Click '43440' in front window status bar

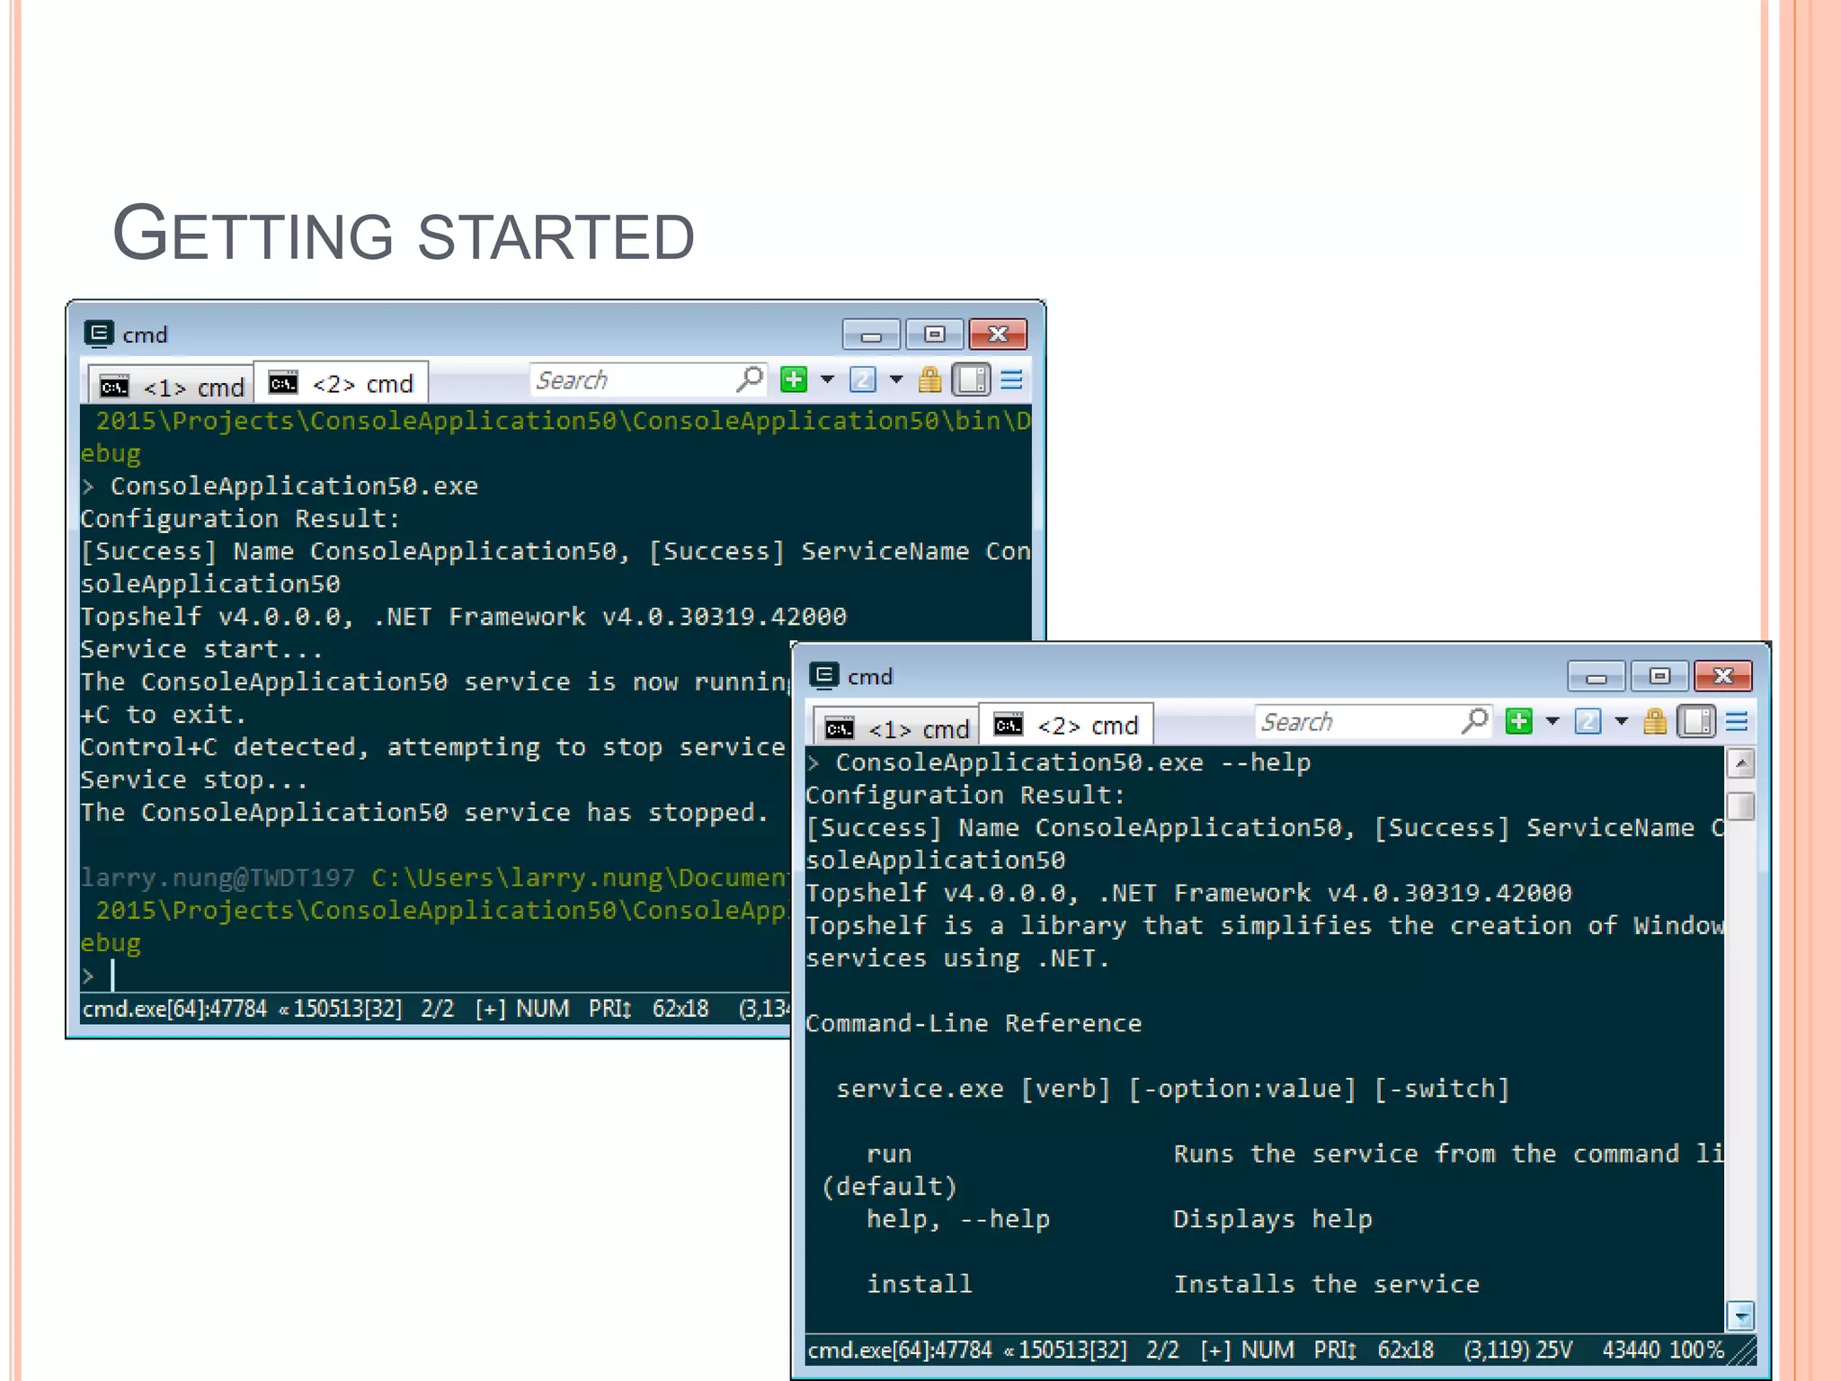click(x=1631, y=1350)
